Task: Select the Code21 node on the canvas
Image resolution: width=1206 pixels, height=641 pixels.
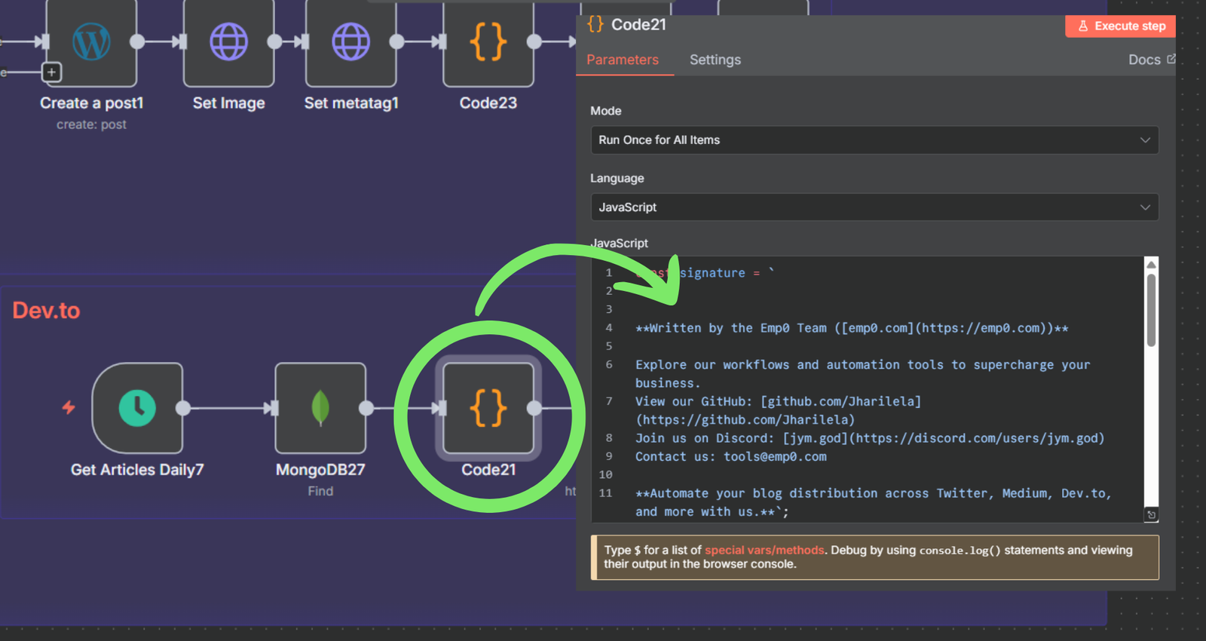Action: click(488, 408)
